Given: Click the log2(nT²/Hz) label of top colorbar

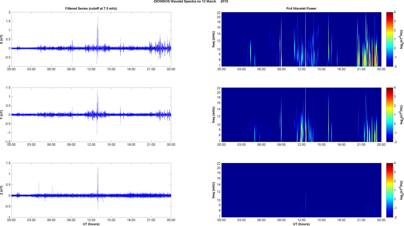Looking at the screenshot, I should [x=401, y=39].
